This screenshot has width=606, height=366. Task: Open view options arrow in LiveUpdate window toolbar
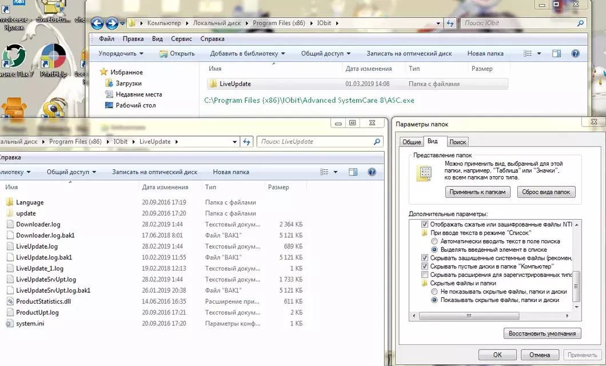336,172
